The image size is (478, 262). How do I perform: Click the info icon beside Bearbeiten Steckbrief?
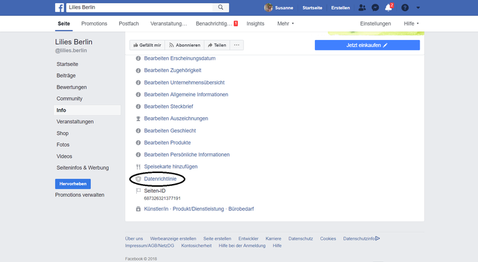138,107
